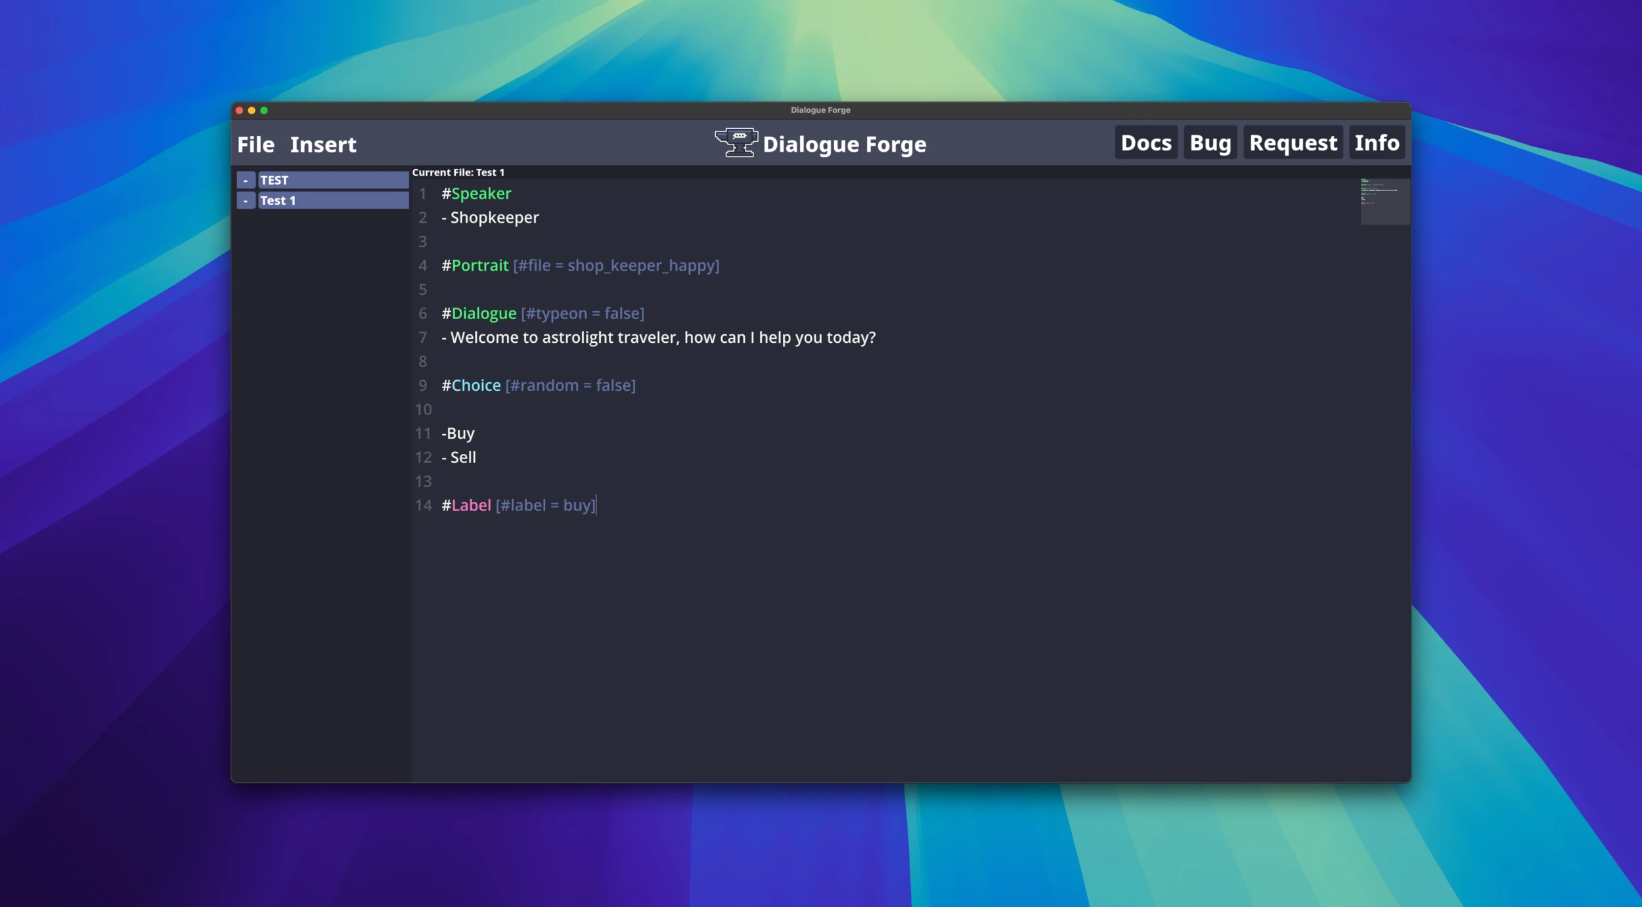Open the Insert menu

point(323,144)
